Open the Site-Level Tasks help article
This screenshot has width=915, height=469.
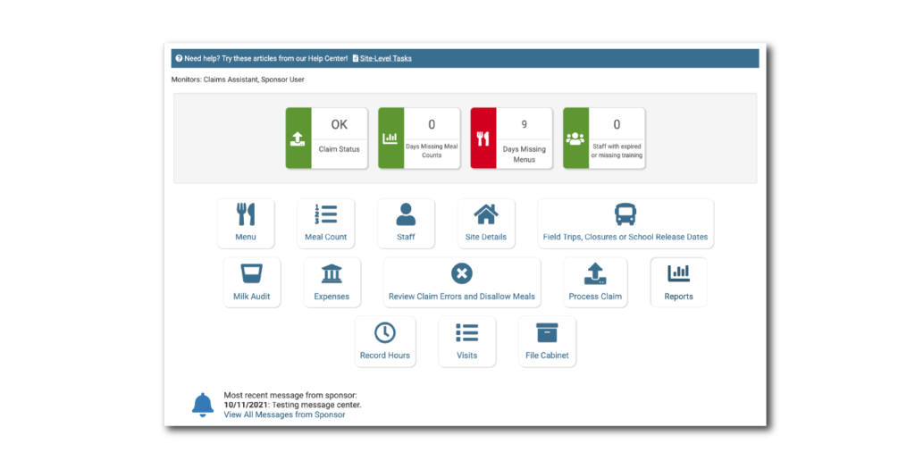coord(386,58)
